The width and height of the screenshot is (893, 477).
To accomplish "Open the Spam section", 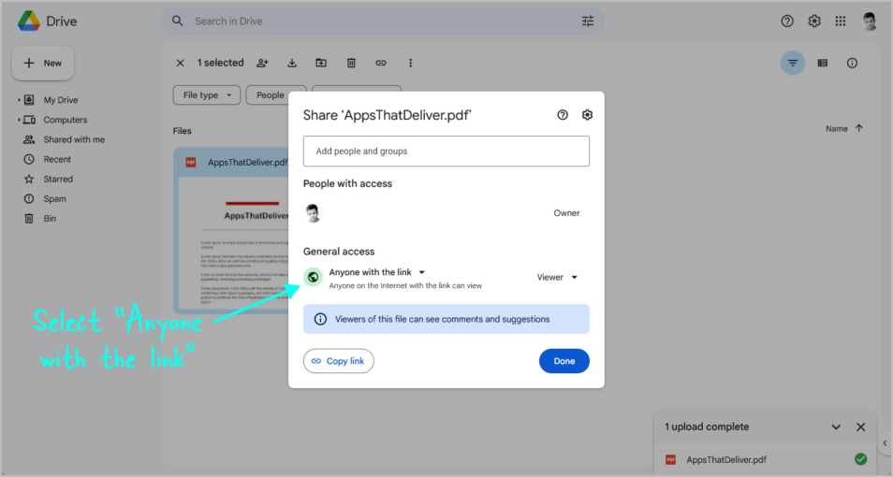I will 54,198.
